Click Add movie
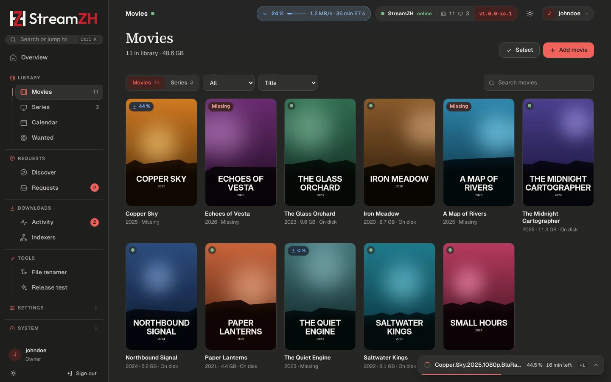611x382 pixels. pyautogui.click(x=569, y=50)
